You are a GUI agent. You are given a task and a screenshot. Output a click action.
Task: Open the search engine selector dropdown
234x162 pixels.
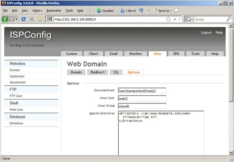(192, 19)
